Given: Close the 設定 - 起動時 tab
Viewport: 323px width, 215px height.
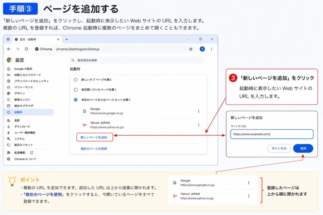Looking at the screenshot, I should tap(58, 39).
